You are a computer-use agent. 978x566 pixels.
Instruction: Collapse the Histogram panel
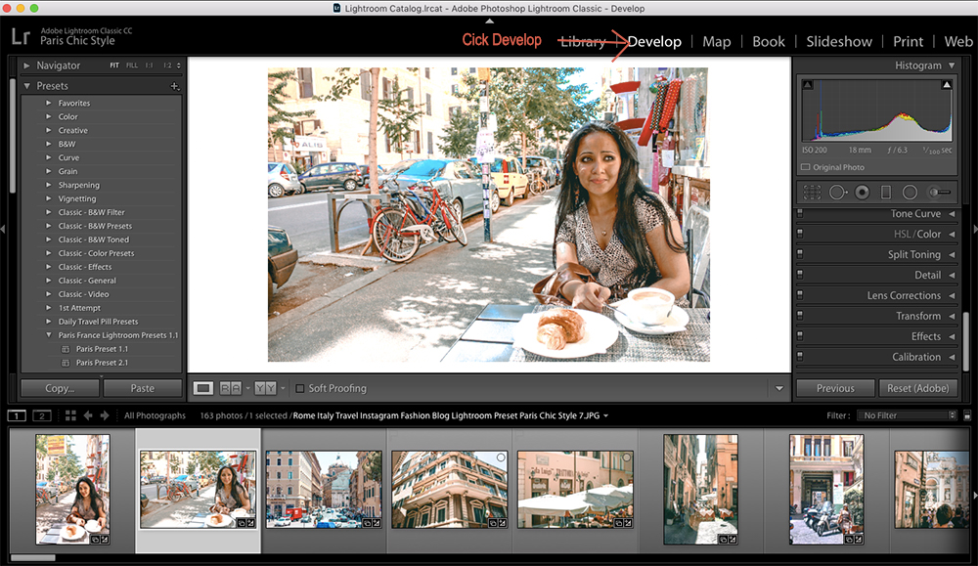pos(952,65)
